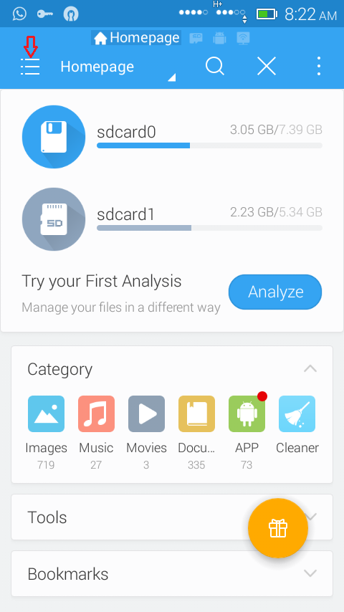Tap the search magnifier icon
This screenshot has width=344, height=612.
215,66
